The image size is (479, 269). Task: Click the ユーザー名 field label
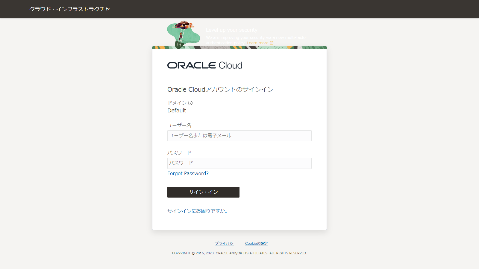coord(179,125)
